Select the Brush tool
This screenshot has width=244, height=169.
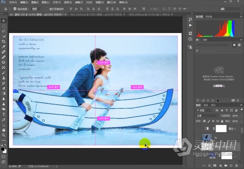[x=3, y=73]
